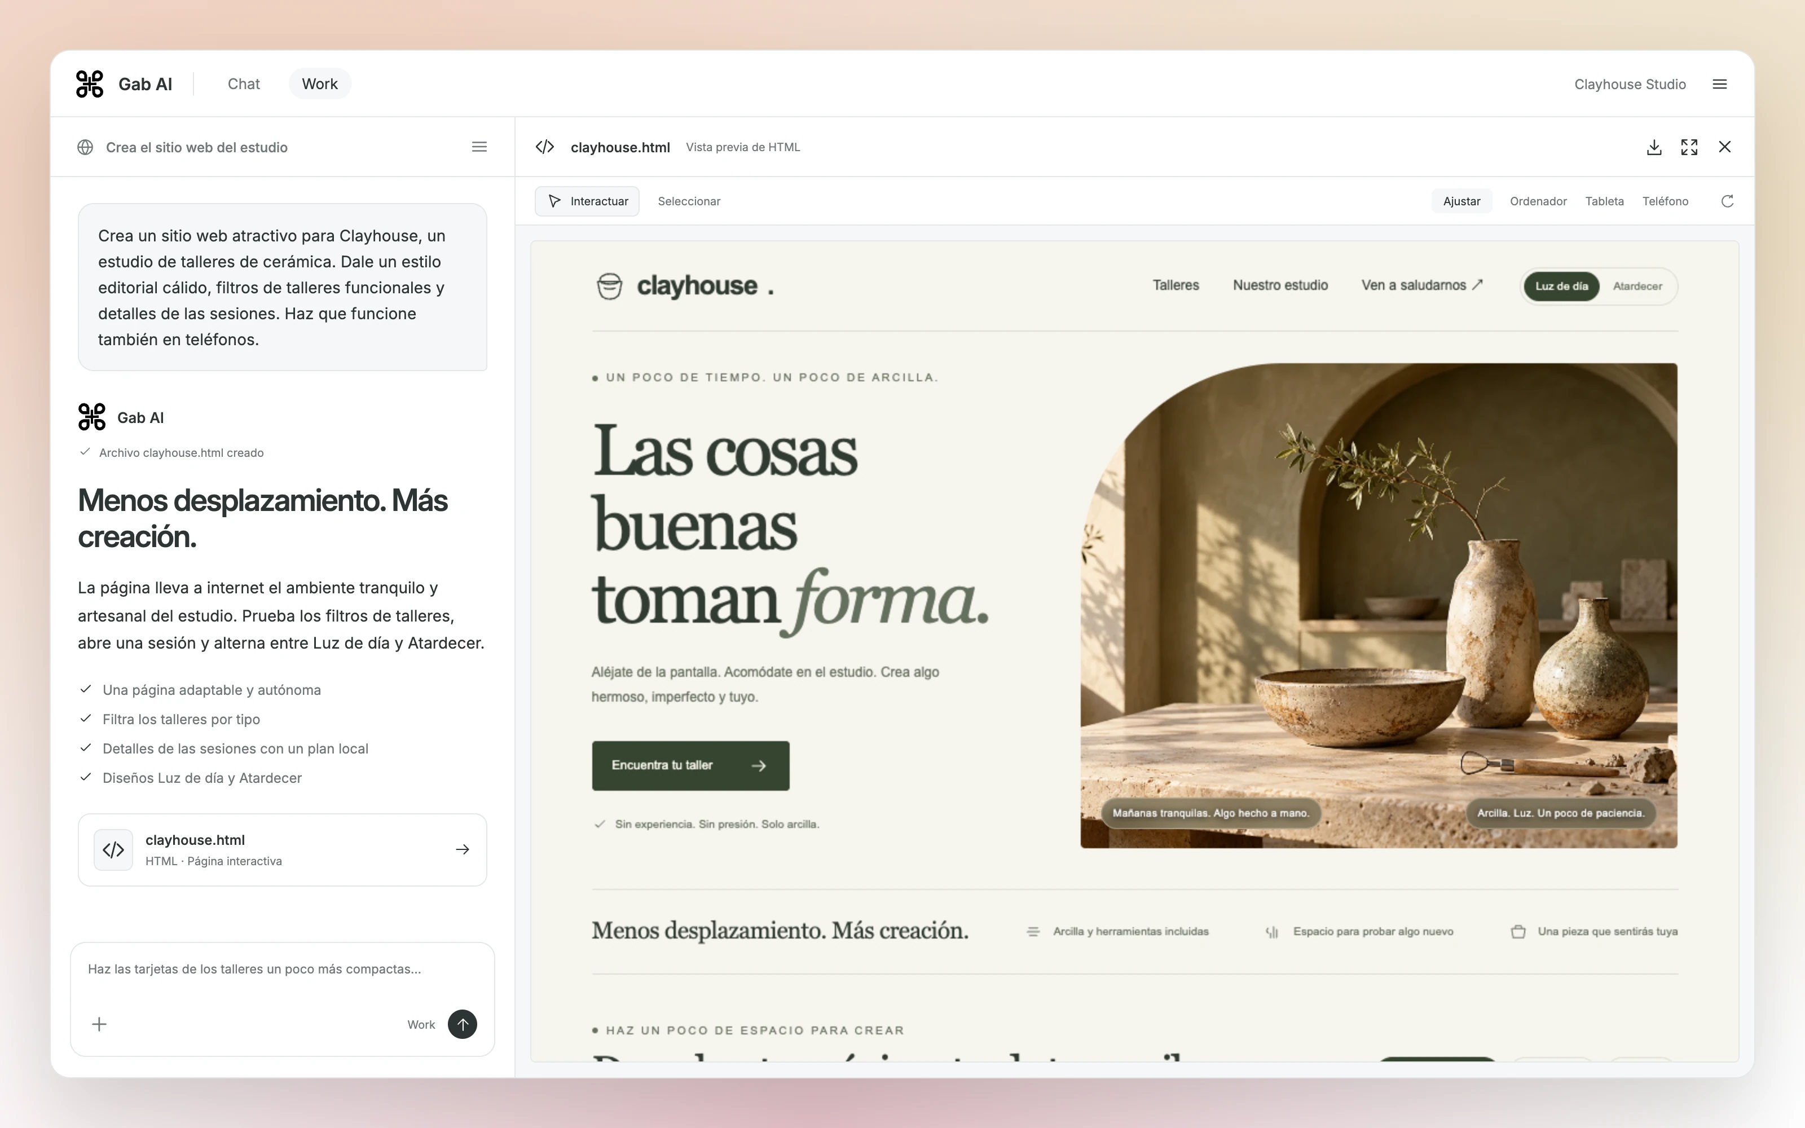The image size is (1805, 1128).
Task: Click 'Arcilla y herramientas incluidas' feature text
Action: (x=1131, y=931)
